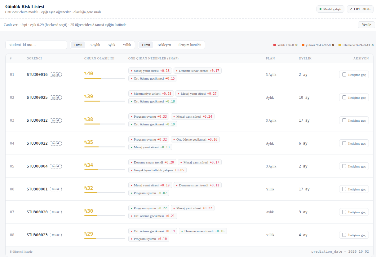The width and height of the screenshot is (376, 257).
Task: Tick İletişime geç for STU300004
Action: tap(344, 166)
